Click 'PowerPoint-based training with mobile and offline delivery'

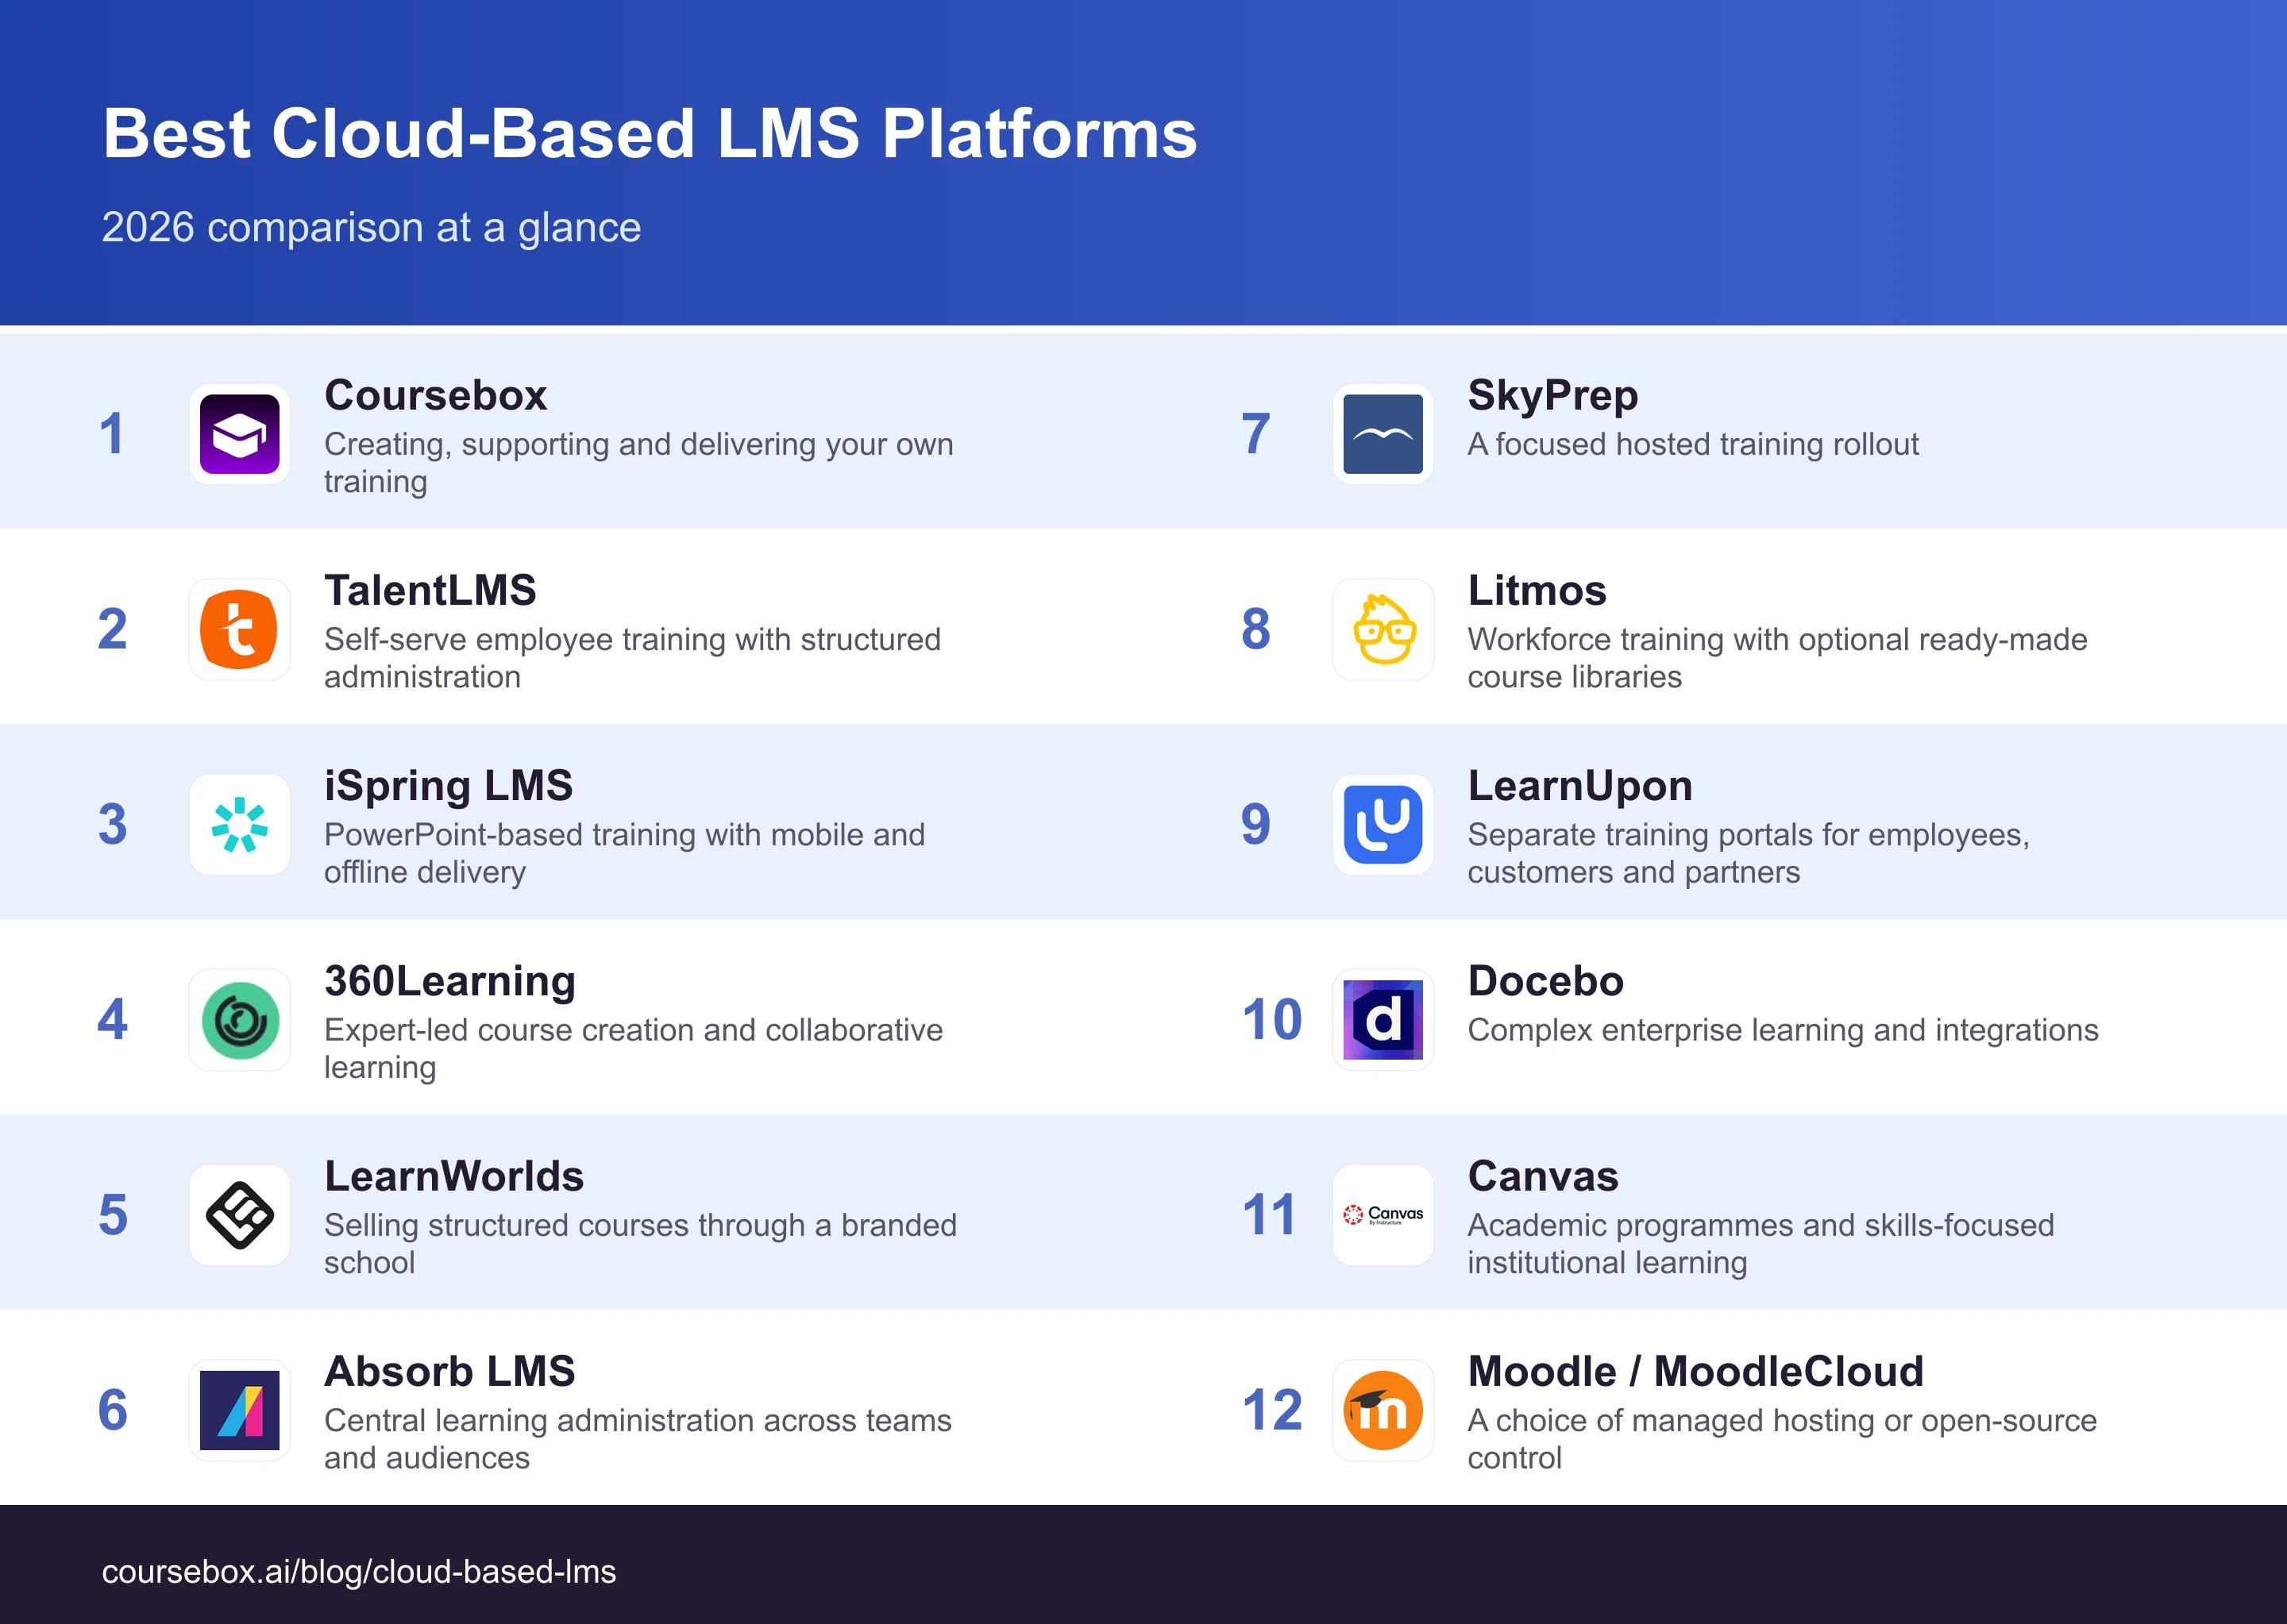pos(624,853)
